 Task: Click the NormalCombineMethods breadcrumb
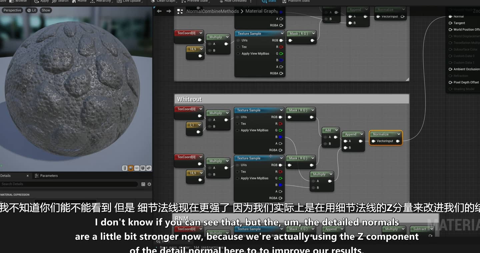(x=212, y=11)
